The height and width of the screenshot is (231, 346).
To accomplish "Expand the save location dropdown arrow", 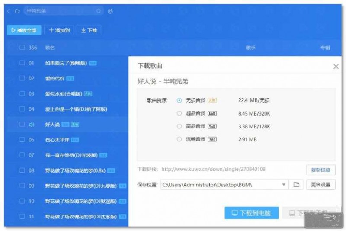I will (x=284, y=185).
